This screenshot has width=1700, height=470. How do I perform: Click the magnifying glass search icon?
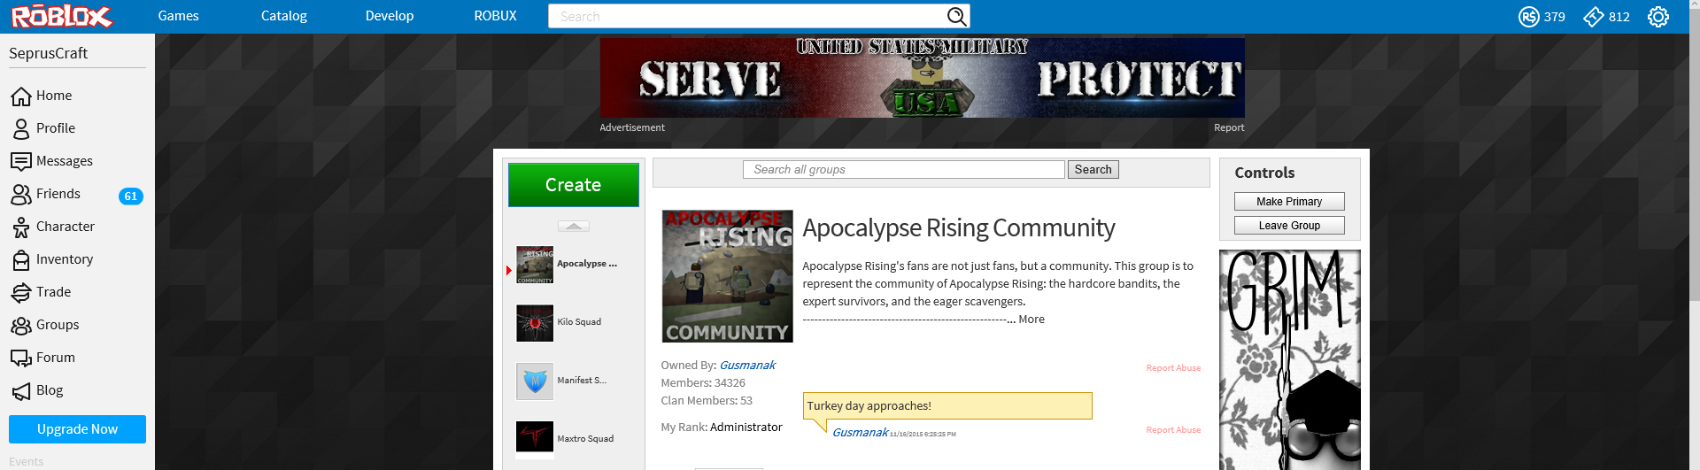coord(956,16)
